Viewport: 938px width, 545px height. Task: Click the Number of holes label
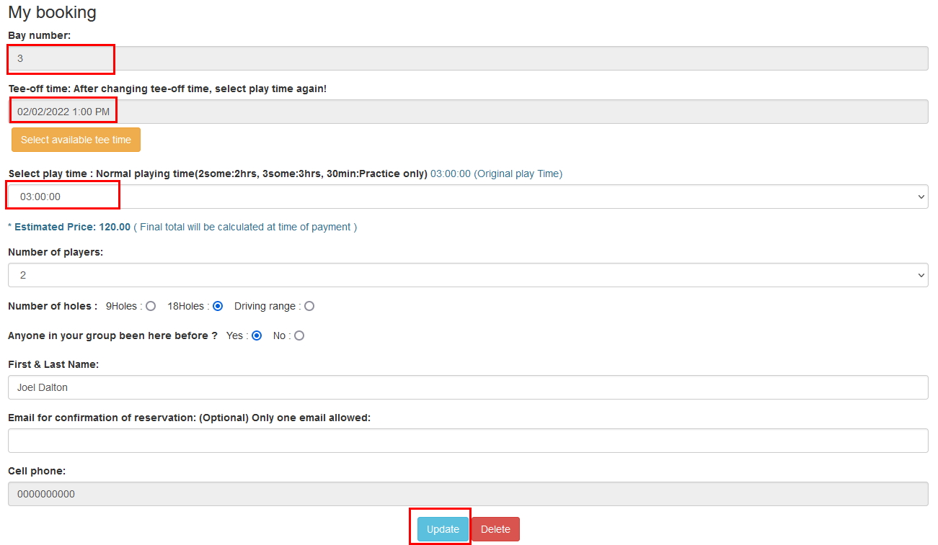(52, 306)
